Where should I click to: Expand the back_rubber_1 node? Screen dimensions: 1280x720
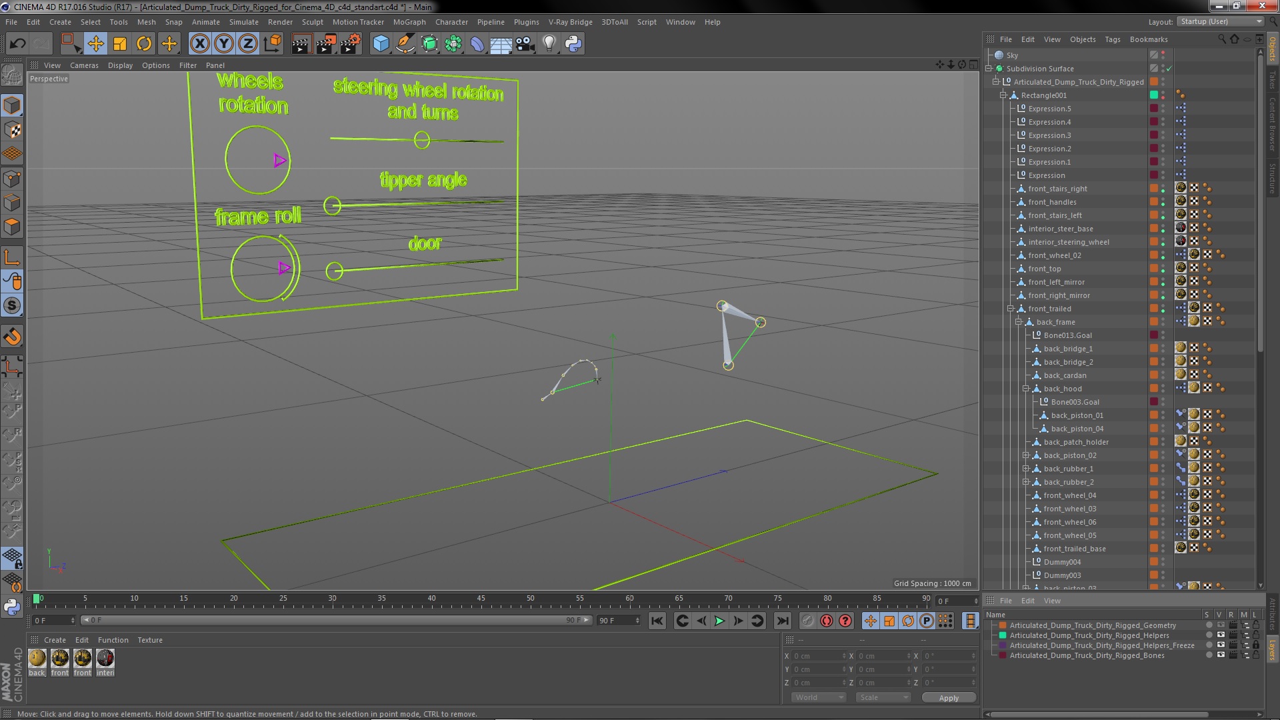(x=1026, y=469)
